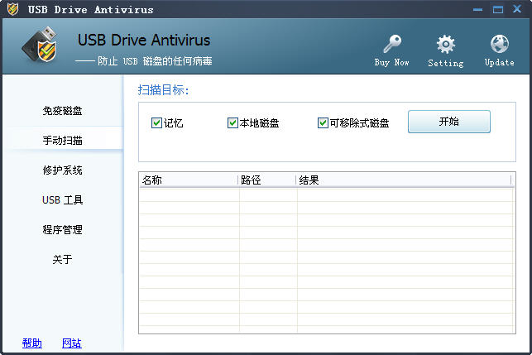Open the 帮助 link
Screen dimensions: 532x355
tap(32, 343)
